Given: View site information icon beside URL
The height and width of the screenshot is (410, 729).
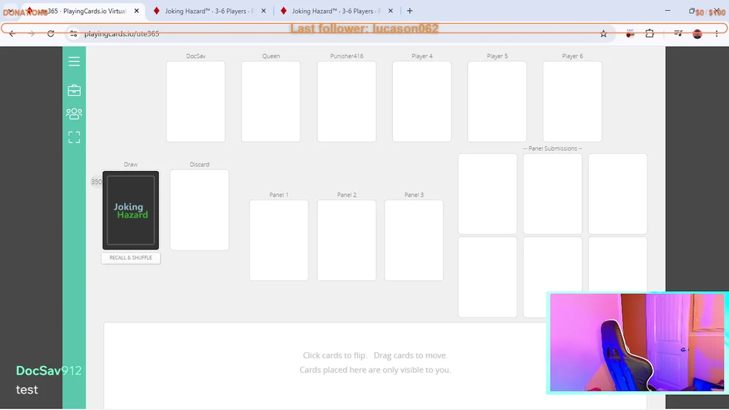Looking at the screenshot, I should 73,34.
